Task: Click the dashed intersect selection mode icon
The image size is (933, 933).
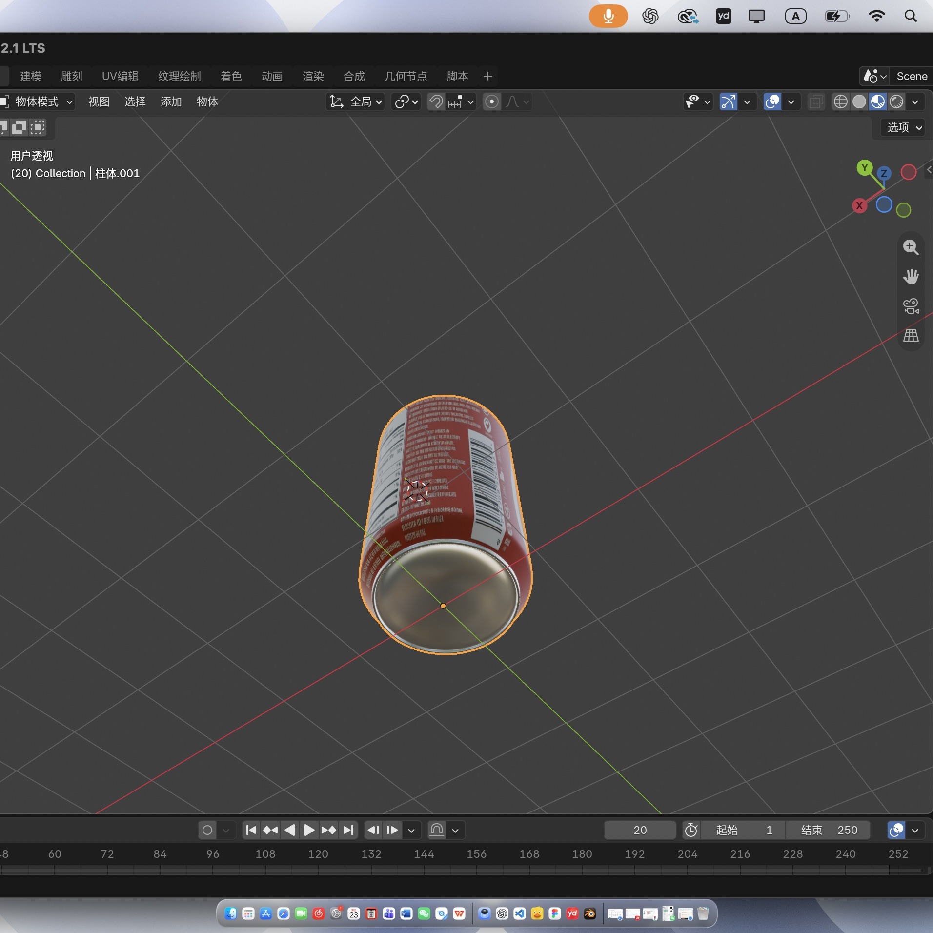Action: pos(37,128)
